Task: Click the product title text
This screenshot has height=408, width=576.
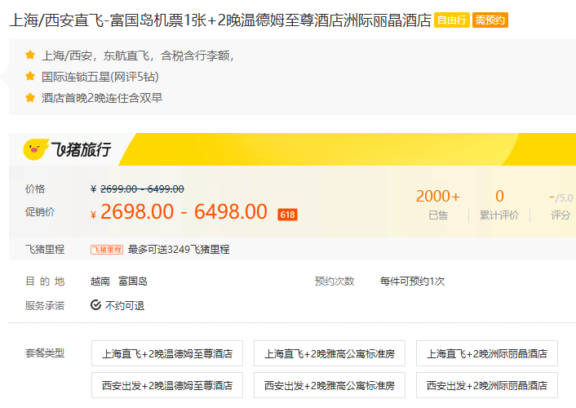Action: coord(220,20)
